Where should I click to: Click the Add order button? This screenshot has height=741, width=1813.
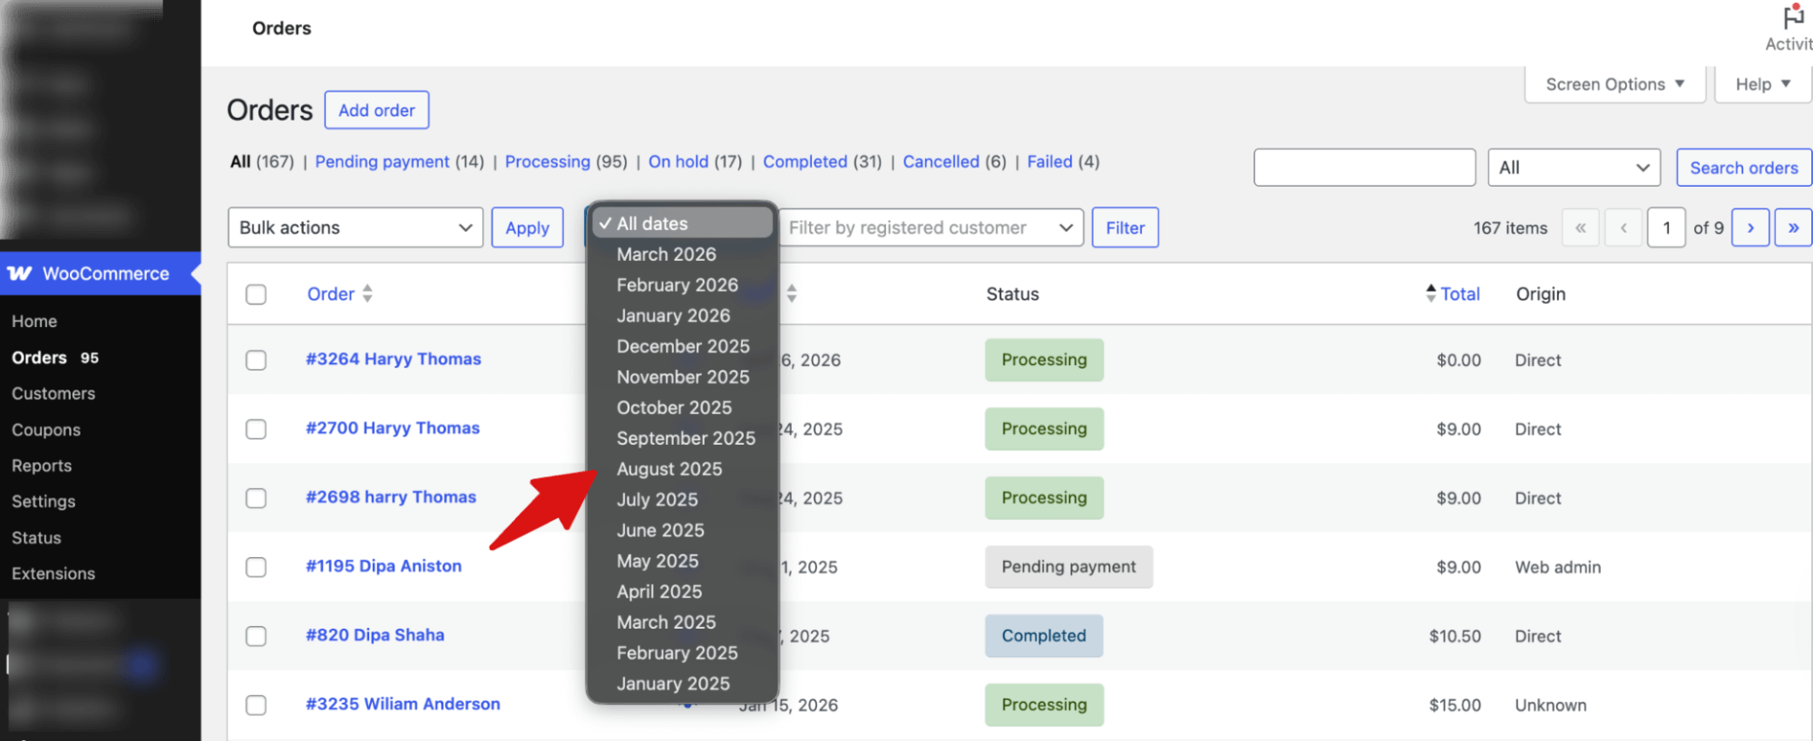tap(376, 111)
